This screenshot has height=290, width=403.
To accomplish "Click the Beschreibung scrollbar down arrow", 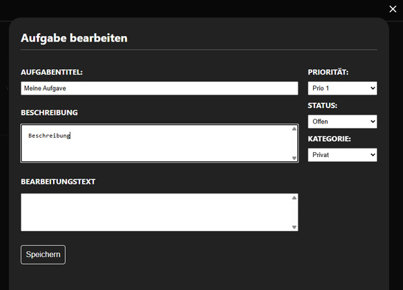I will coord(294,158).
